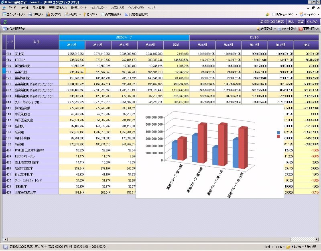
Task: Click the 列幅最適化(O) column width icon
Action: pos(126,14)
